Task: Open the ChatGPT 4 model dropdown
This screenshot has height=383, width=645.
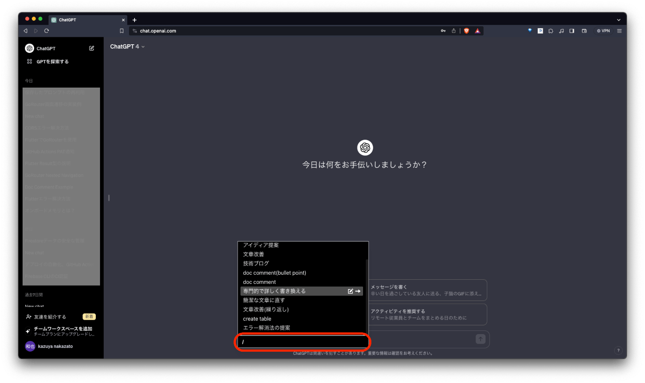Action: pos(128,47)
